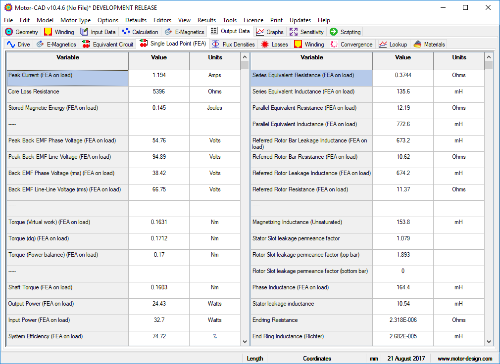
Task: Click the left table's Value column header
Action: pyautogui.click(x=159, y=61)
